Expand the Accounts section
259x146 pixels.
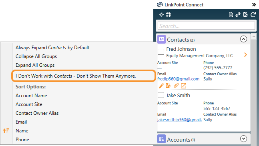243,139
